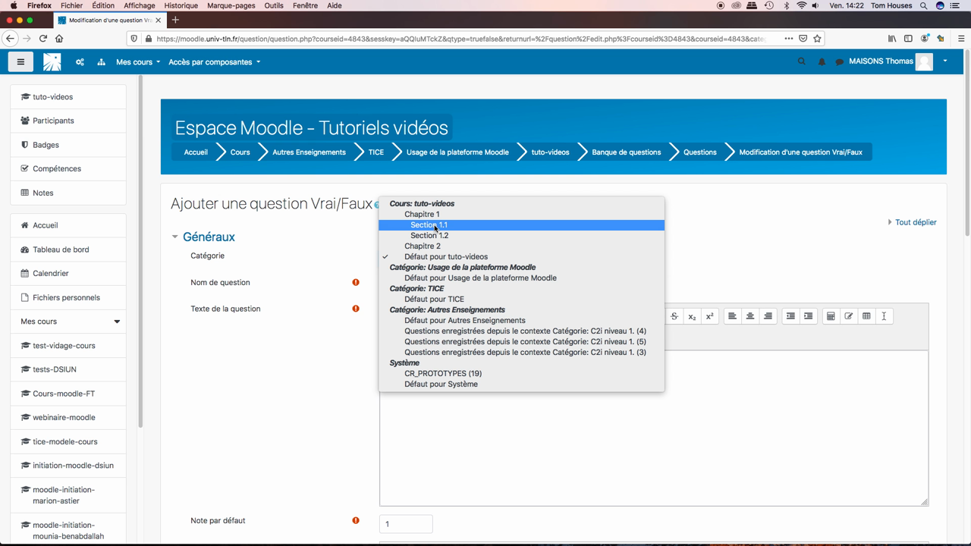Open the Banque de questions breadcrumb
971x546 pixels.
click(626, 152)
